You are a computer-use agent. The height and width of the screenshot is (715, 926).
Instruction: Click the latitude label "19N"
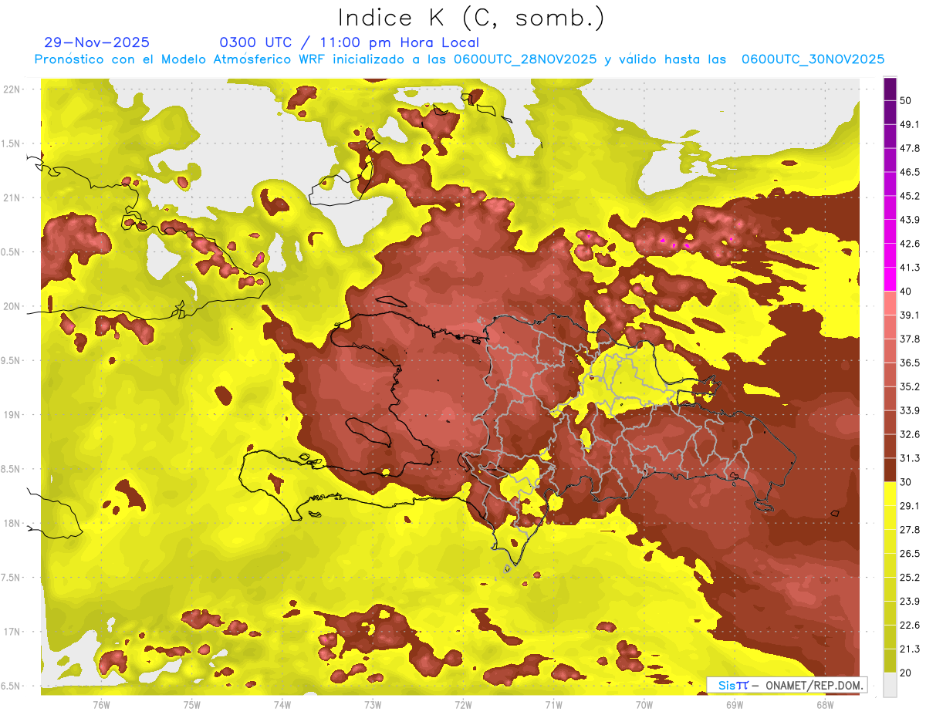click(x=12, y=415)
